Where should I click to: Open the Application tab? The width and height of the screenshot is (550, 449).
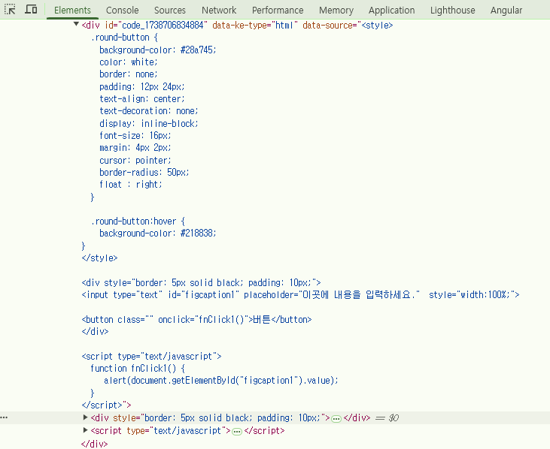391,11
